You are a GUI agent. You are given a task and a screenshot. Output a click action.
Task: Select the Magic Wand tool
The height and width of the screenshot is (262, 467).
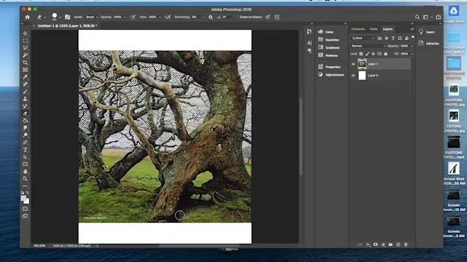coord(26,55)
